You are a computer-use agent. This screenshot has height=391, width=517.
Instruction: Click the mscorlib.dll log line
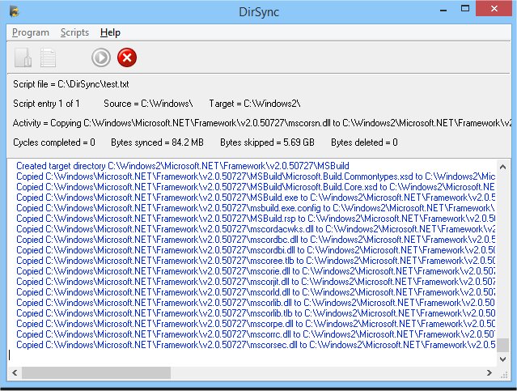[x=256, y=303]
